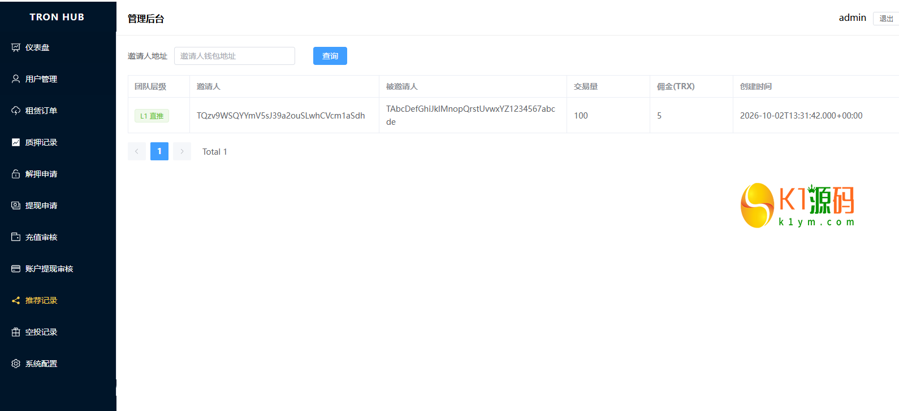The width and height of the screenshot is (899, 411).
Task: Click the 解押申请 unlock icon
Action: pyautogui.click(x=16, y=174)
